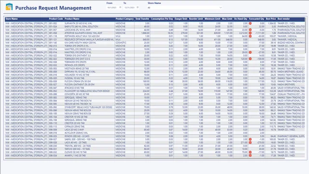
Task: Open the From date calendar picker icon
Action: 120,8
